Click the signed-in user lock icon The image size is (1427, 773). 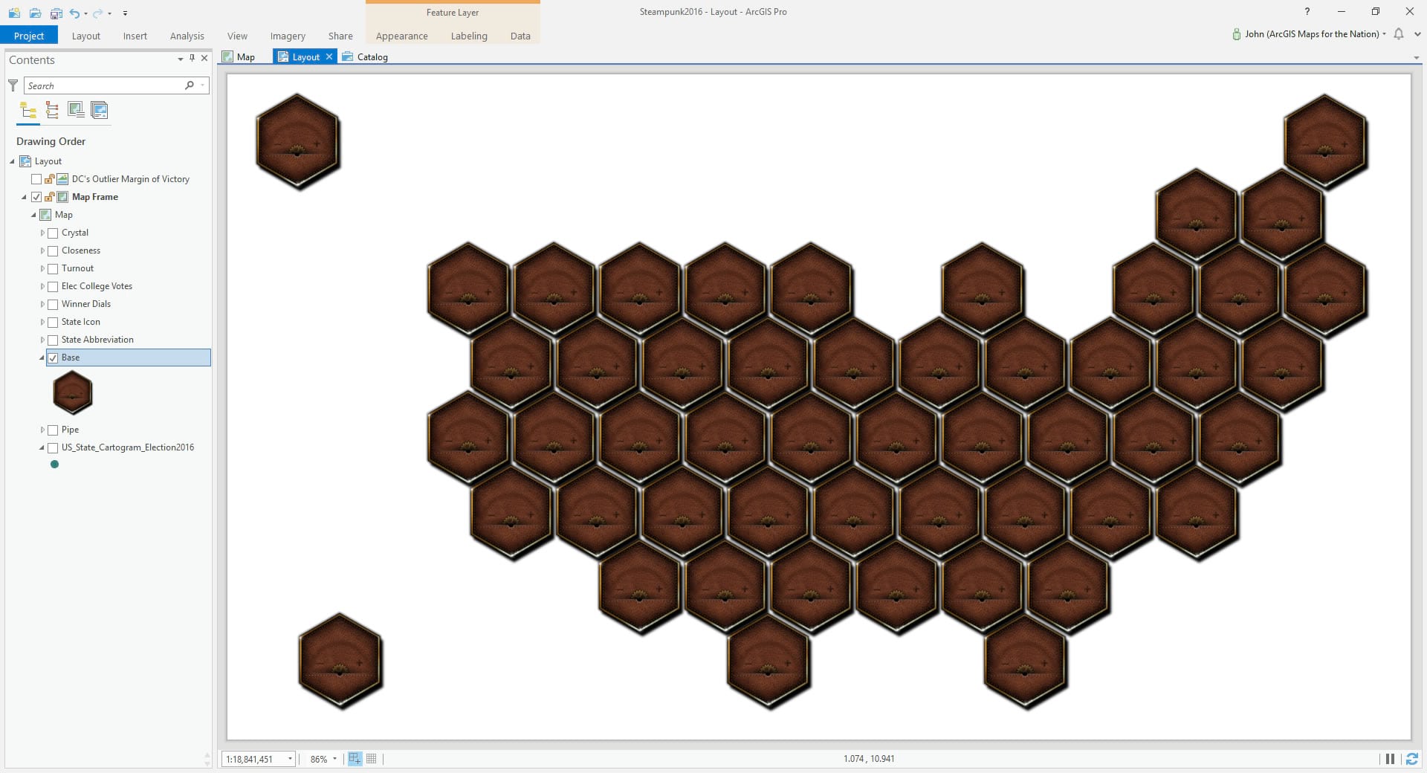coord(1237,34)
